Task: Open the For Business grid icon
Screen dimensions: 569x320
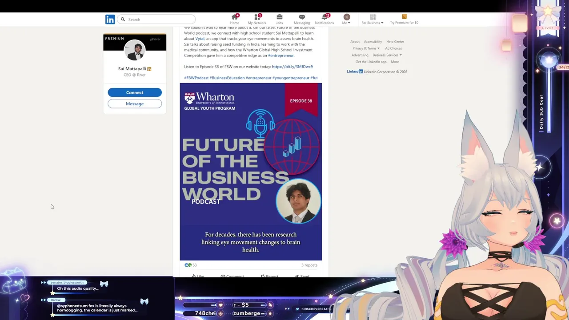Action: click(373, 17)
